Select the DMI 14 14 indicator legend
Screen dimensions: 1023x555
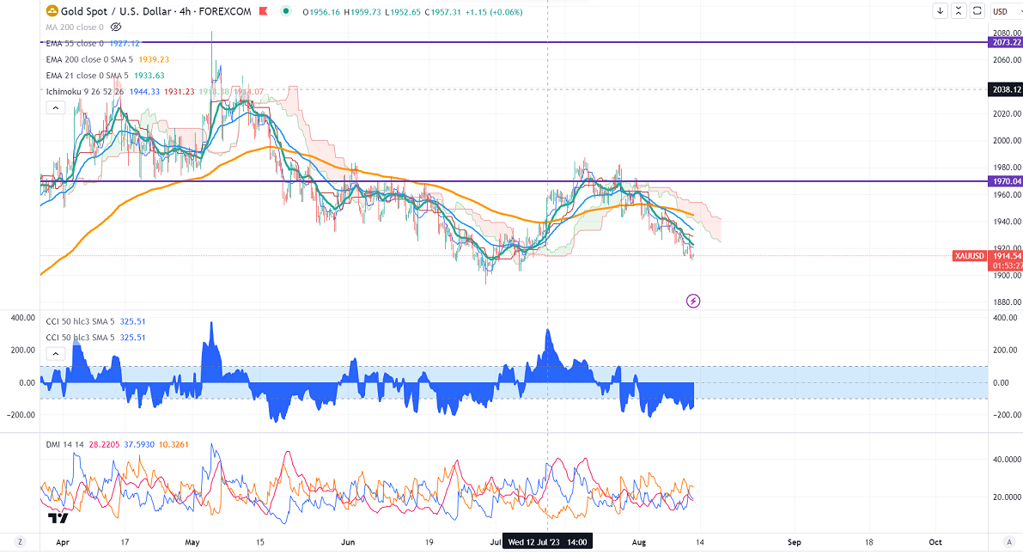point(64,444)
